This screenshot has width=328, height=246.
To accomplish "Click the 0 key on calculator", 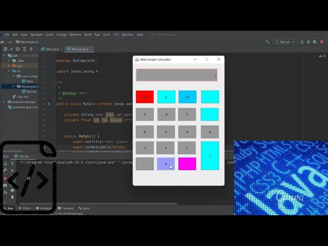I will coord(166,164).
